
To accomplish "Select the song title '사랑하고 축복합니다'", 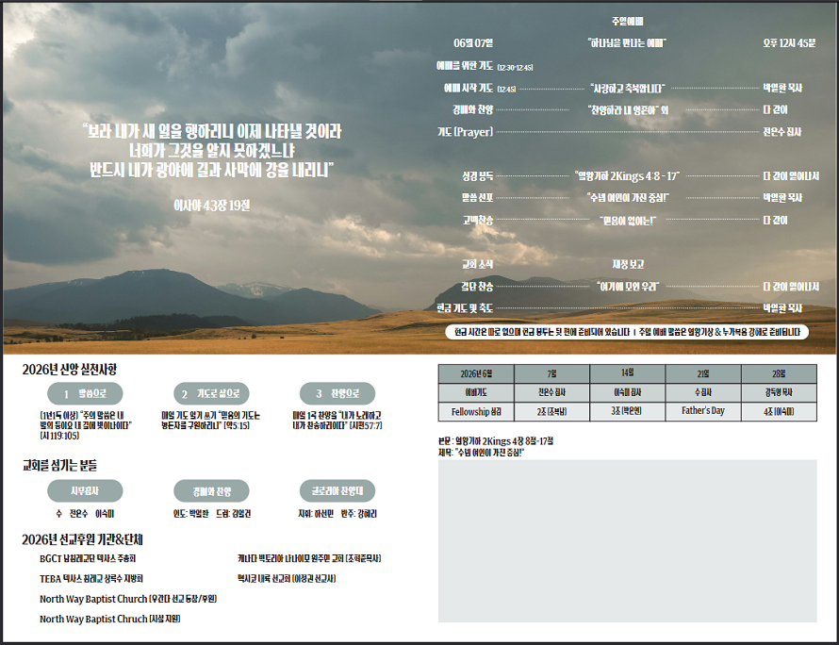I will tap(627, 89).
